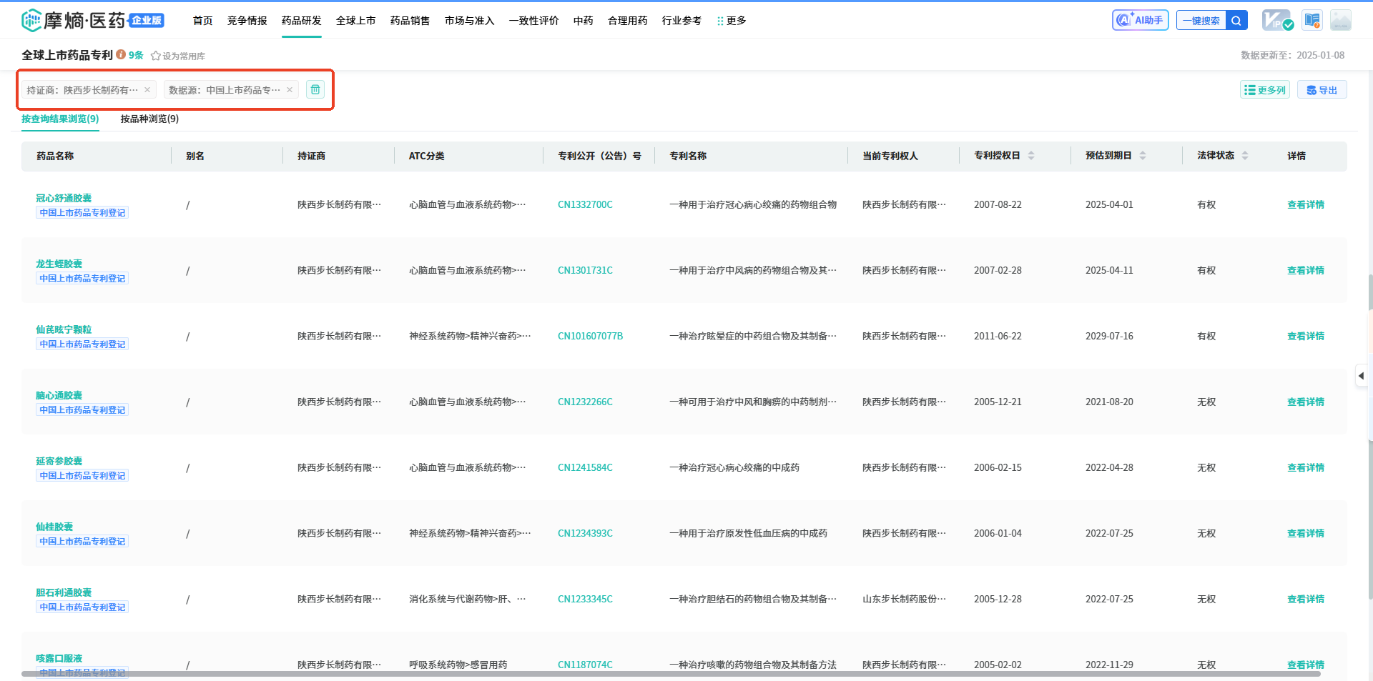The height and width of the screenshot is (681, 1373).
Task: Open drug 仙桂胶囊
Action: (x=54, y=527)
